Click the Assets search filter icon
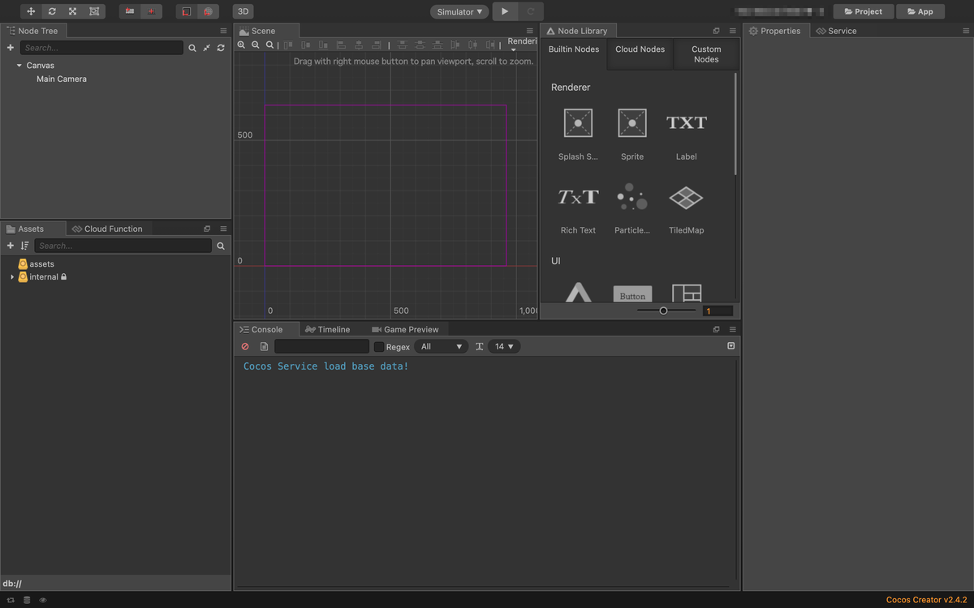Image resolution: width=974 pixels, height=608 pixels. tap(221, 246)
